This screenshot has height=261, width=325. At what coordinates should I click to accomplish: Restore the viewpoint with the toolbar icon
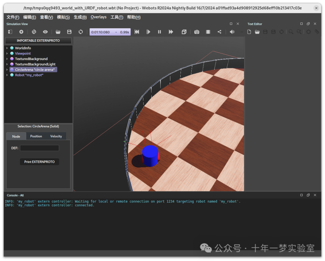[34, 32]
